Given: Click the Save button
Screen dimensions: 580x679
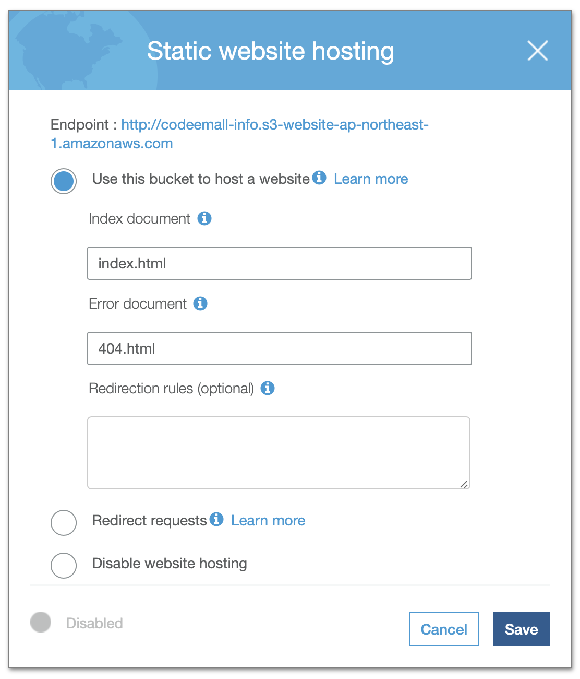Looking at the screenshot, I should [522, 629].
